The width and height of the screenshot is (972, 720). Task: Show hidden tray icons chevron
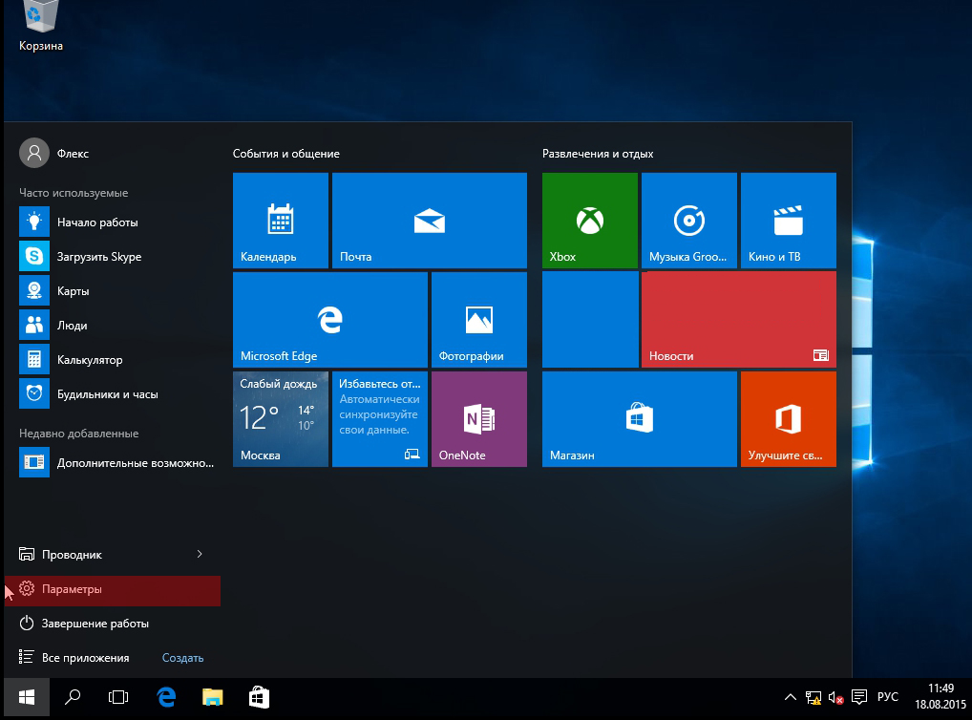(791, 697)
